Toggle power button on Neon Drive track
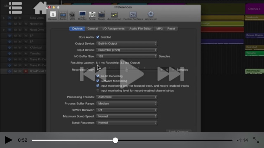The image size is (264, 148). click(10, 30)
